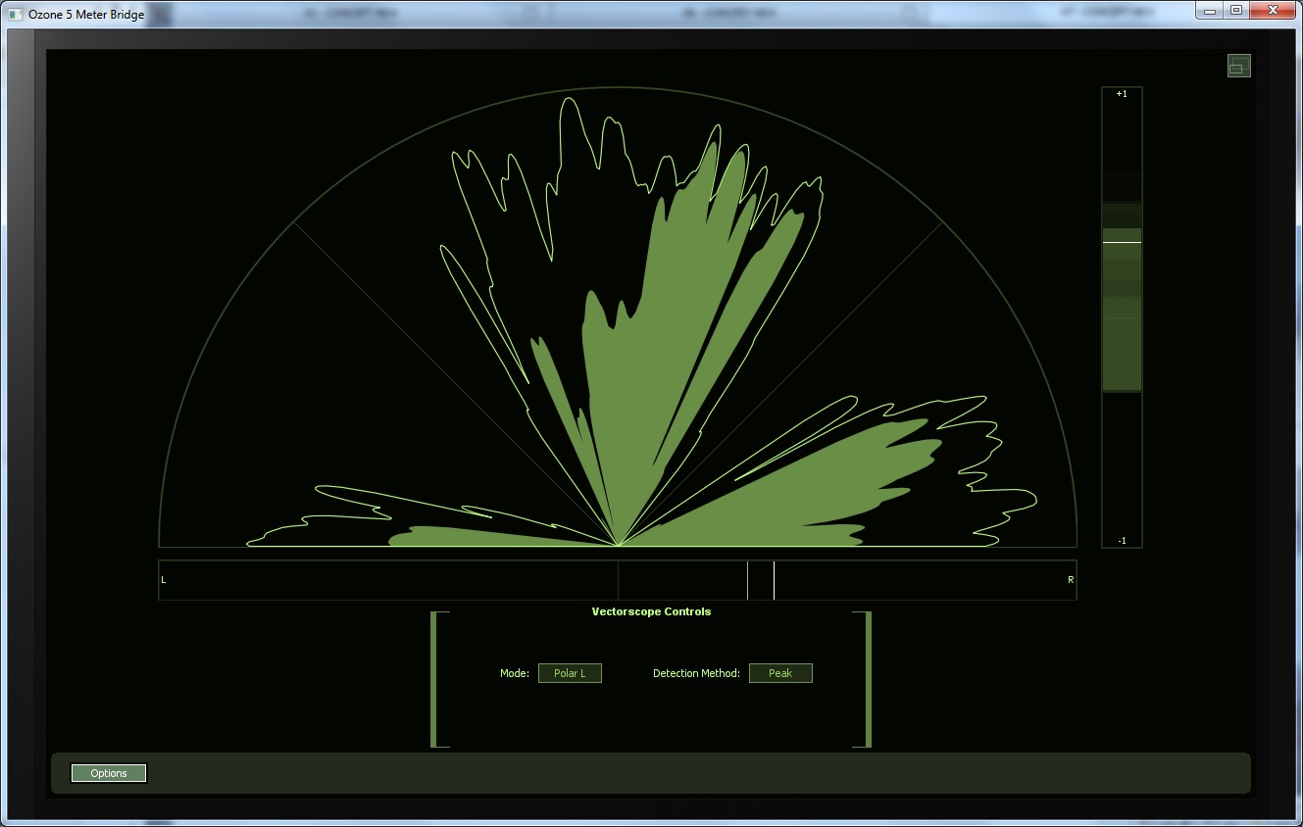Click the L/R balance meter bar

point(618,580)
